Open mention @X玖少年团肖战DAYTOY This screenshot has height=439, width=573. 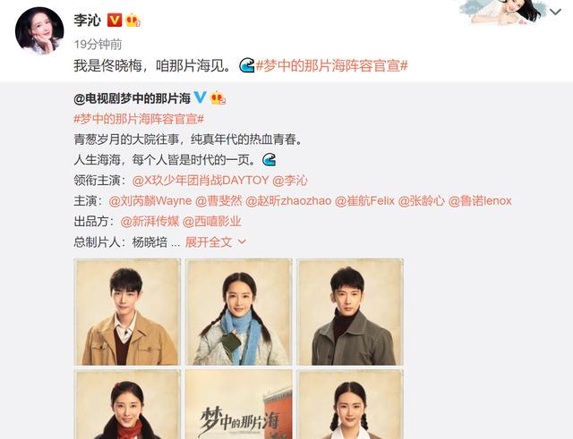(201, 181)
